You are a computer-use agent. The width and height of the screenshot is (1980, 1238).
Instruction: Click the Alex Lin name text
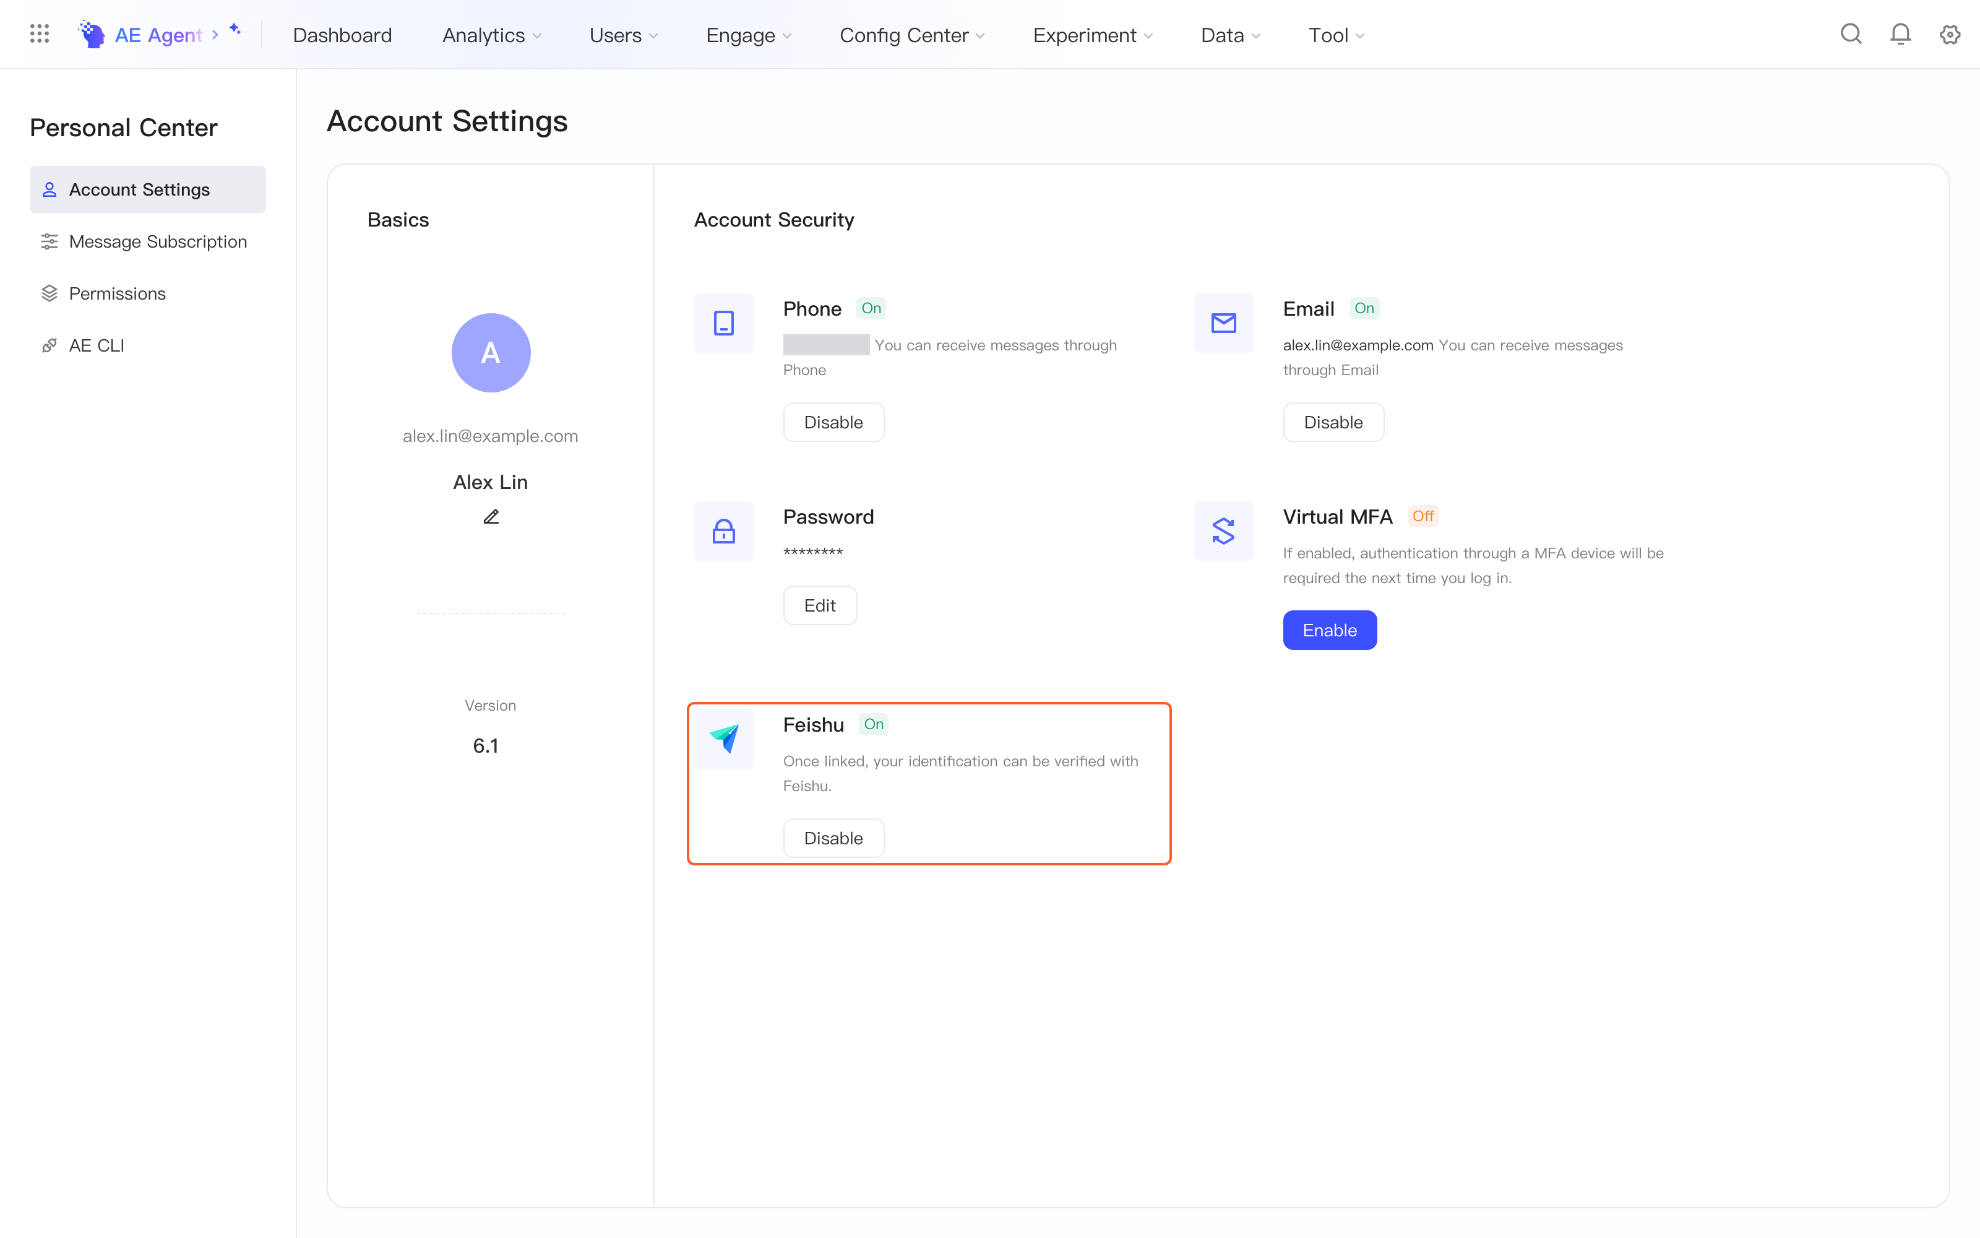[x=490, y=482]
